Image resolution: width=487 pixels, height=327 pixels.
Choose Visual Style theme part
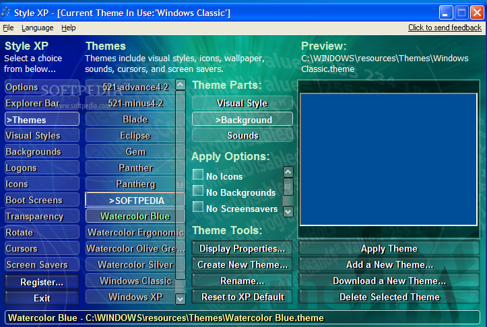tap(242, 103)
